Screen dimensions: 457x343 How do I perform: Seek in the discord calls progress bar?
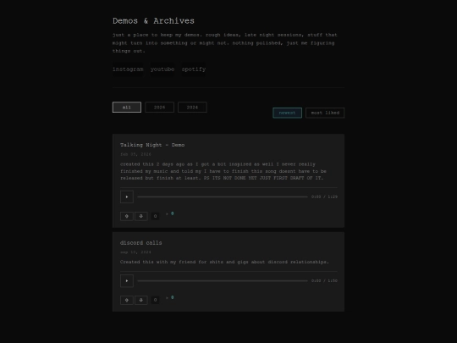coord(223,281)
